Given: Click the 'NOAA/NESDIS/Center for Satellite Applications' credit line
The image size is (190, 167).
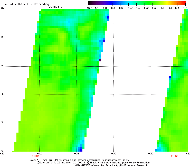Looking at the screenshot, I should 111,165.
